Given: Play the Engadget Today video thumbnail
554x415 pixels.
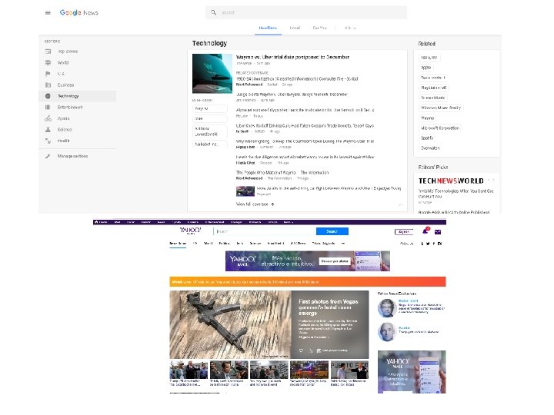Looking at the screenshot, I should (245, 191).
